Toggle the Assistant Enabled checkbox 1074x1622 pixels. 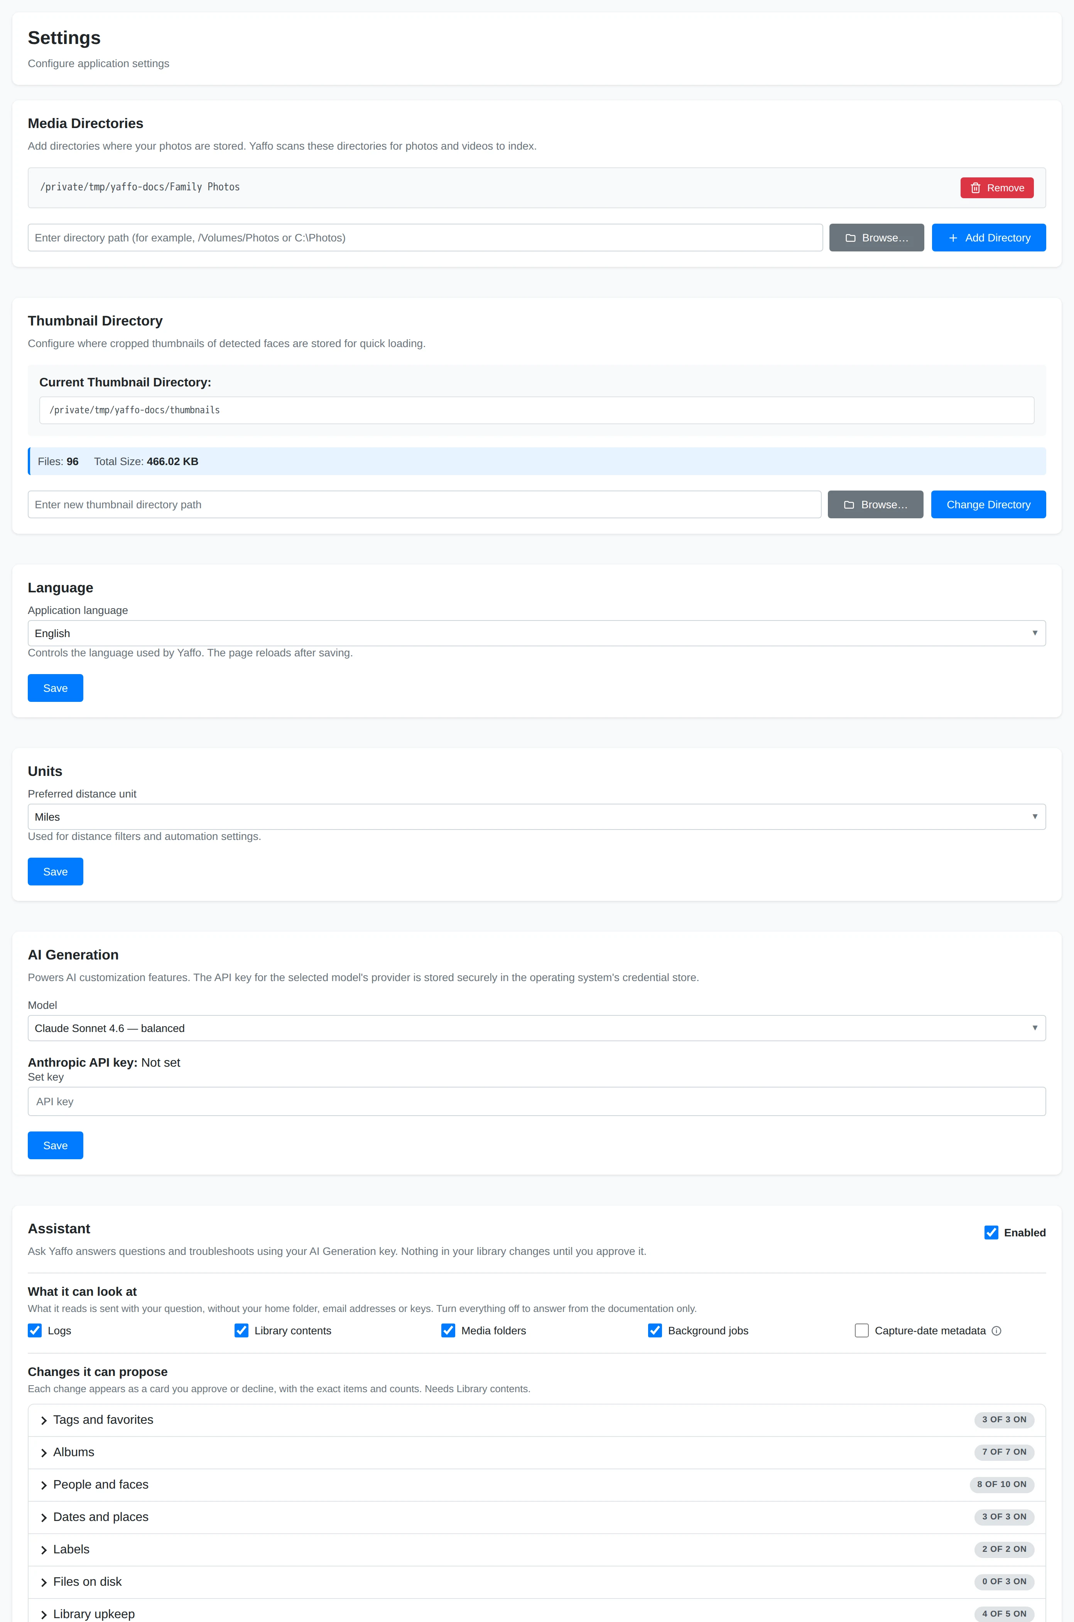[x=991, y=1233]
